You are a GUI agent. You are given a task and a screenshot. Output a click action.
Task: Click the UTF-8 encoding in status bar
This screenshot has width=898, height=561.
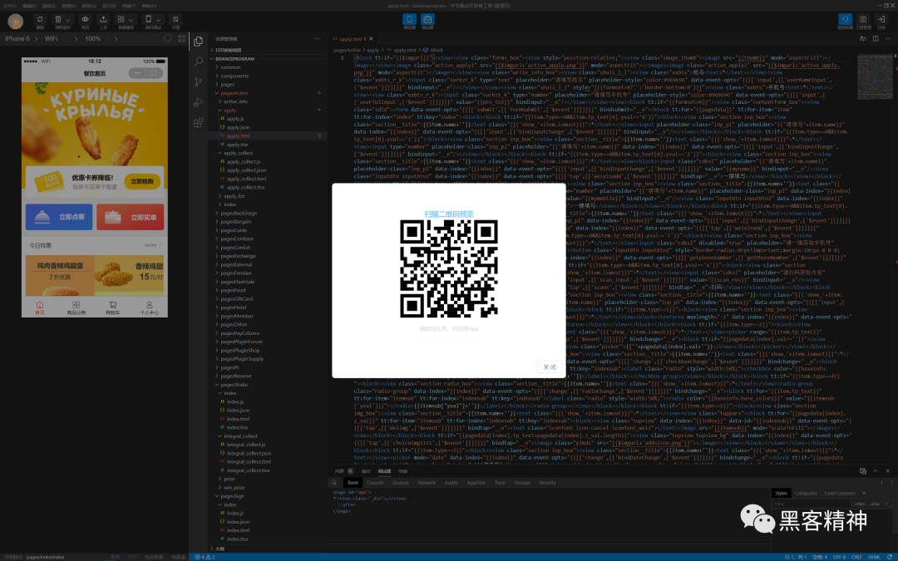pos(839,557)
